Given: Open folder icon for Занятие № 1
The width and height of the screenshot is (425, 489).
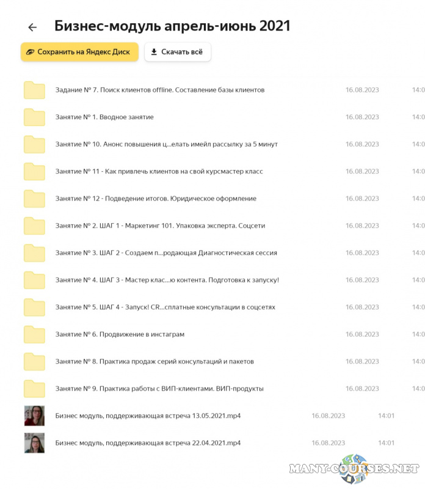Looking at the screenshot, I should click(x=34, y=117).
